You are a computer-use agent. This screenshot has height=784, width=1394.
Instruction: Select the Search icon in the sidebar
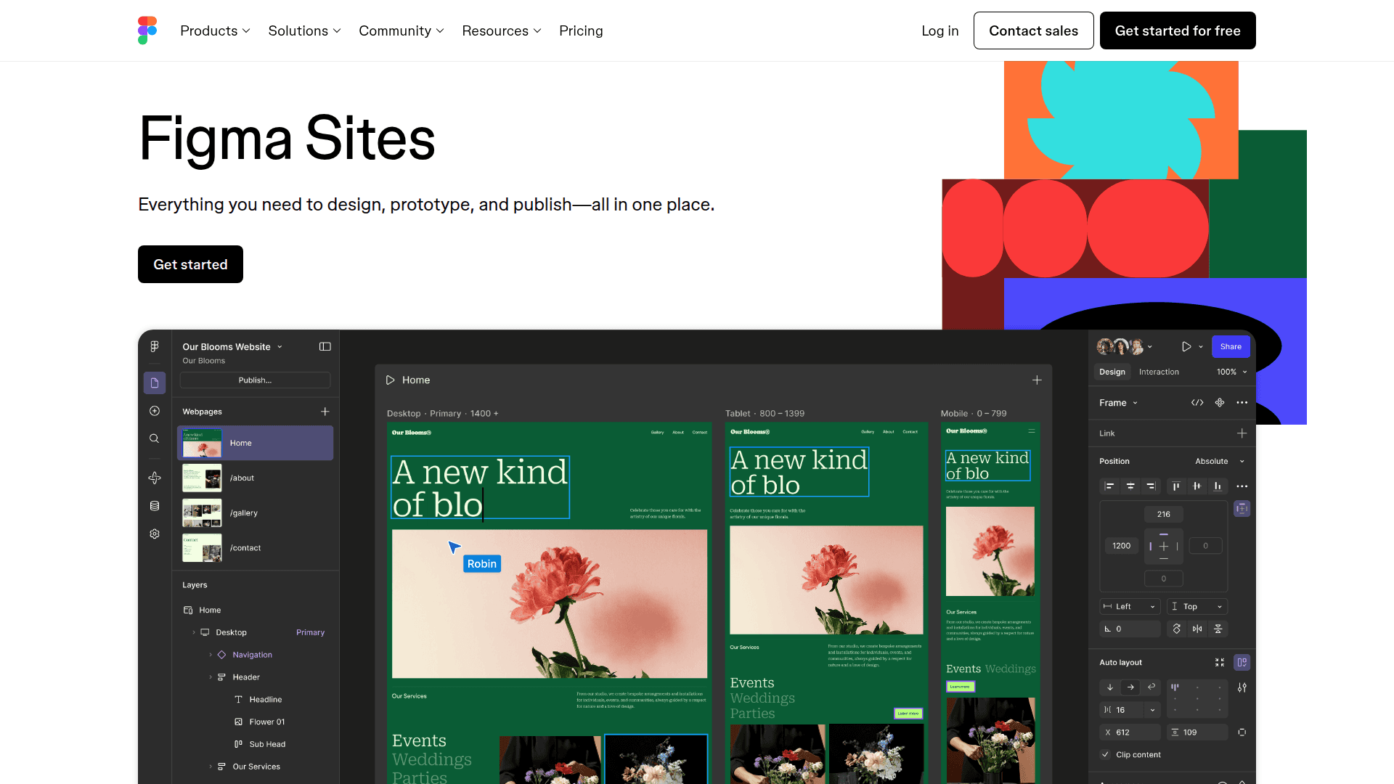click(154, 438)
